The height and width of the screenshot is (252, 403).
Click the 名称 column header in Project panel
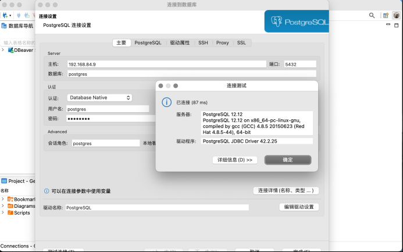(x=5, y=190)
